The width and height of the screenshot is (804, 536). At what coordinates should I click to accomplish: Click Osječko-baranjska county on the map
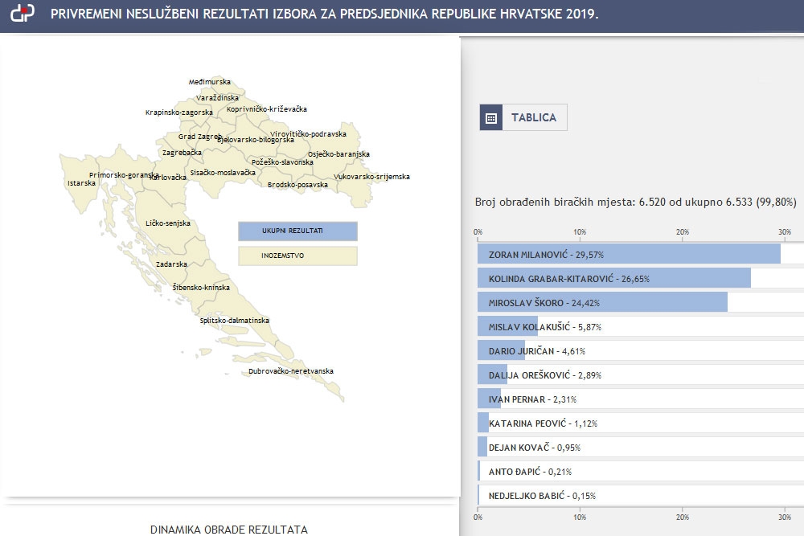(338, 153)
